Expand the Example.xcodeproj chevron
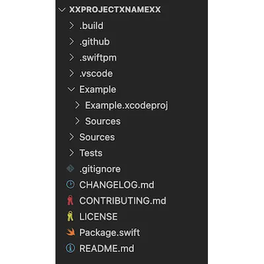 (77, 105)
